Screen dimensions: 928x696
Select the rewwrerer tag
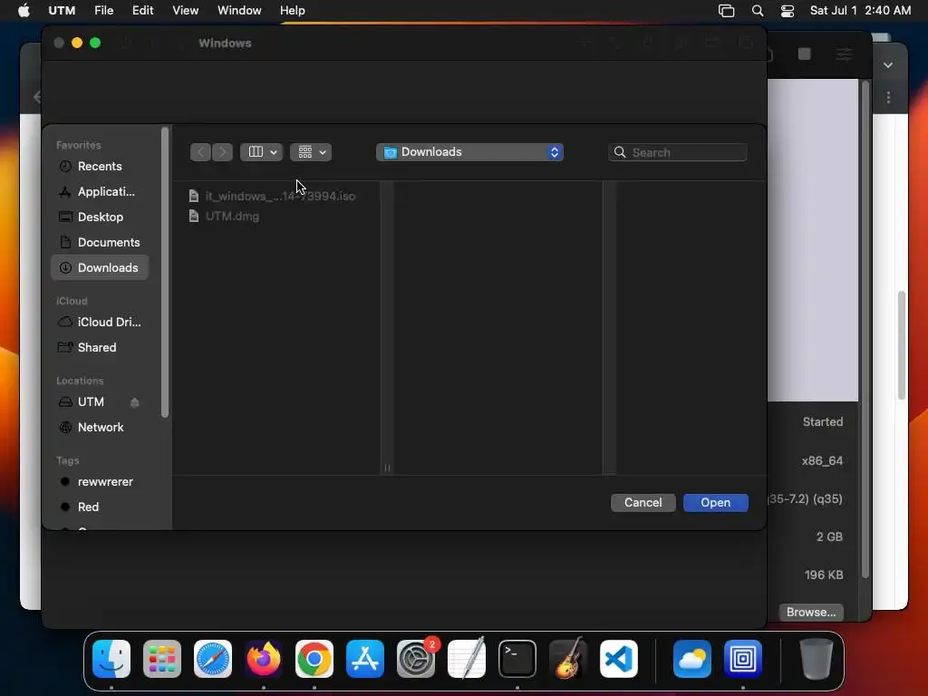click(x=100, y=482)
